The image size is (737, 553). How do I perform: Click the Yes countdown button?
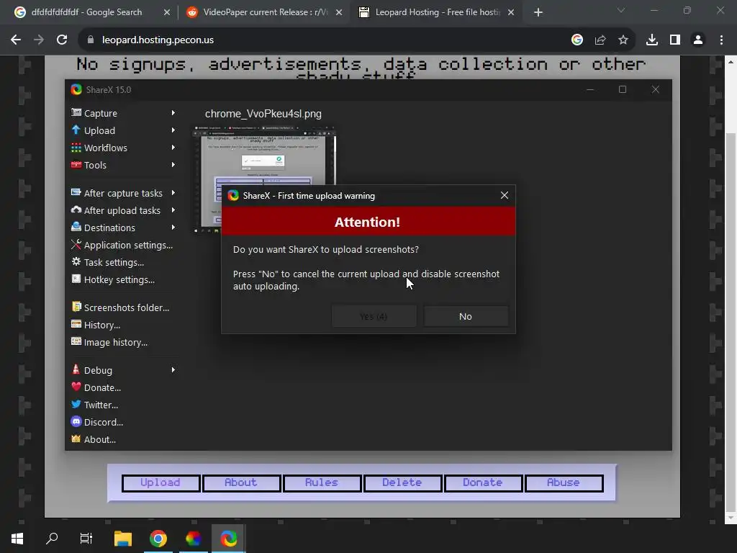(374, 317)
